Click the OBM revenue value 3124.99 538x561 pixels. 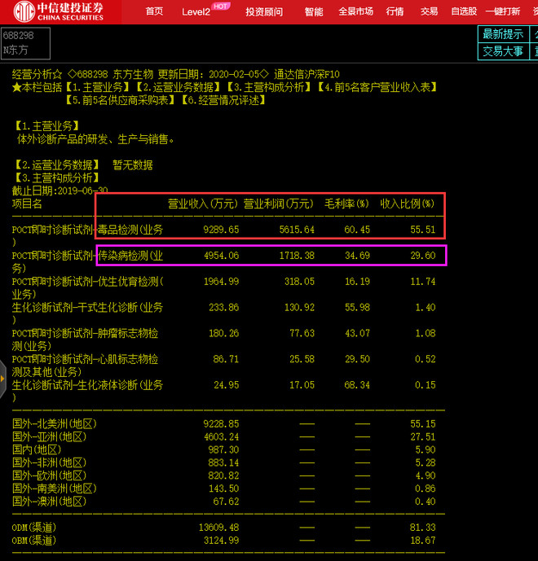coord(221,541)
